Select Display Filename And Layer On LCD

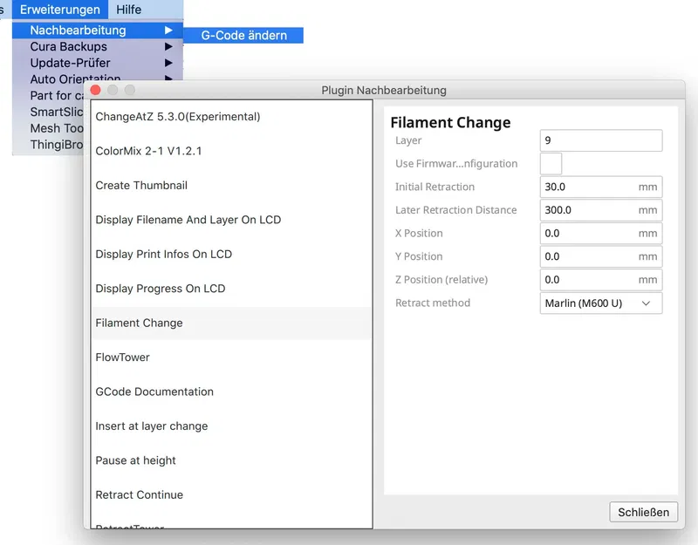click(x=231, y=220)
